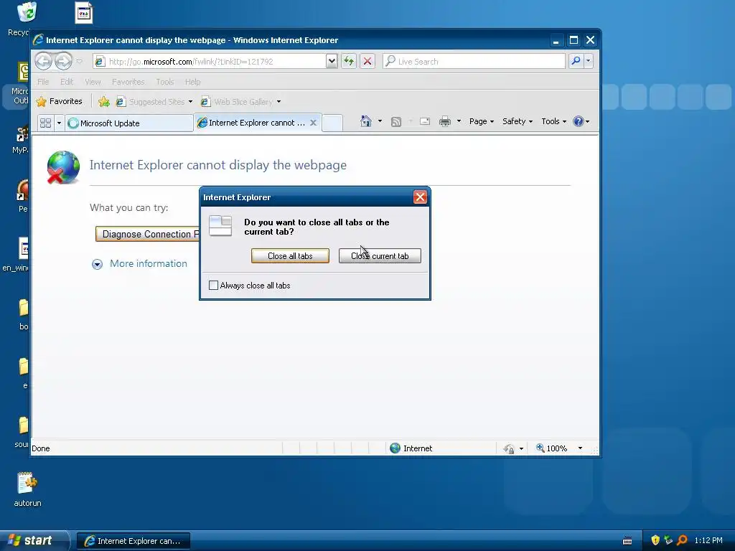Click Close all tabs button

tap(290, 256)
